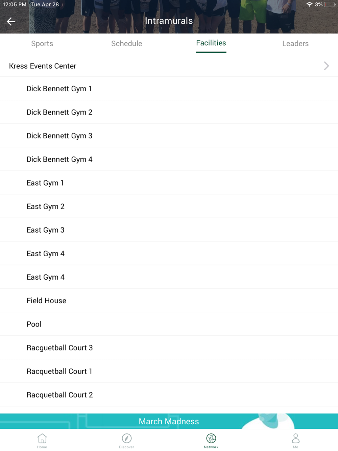The height and width of the screenshot is (451, 338).
Task: Choose Dick Bennett Gym 3 facility
Action: (59, 136)
